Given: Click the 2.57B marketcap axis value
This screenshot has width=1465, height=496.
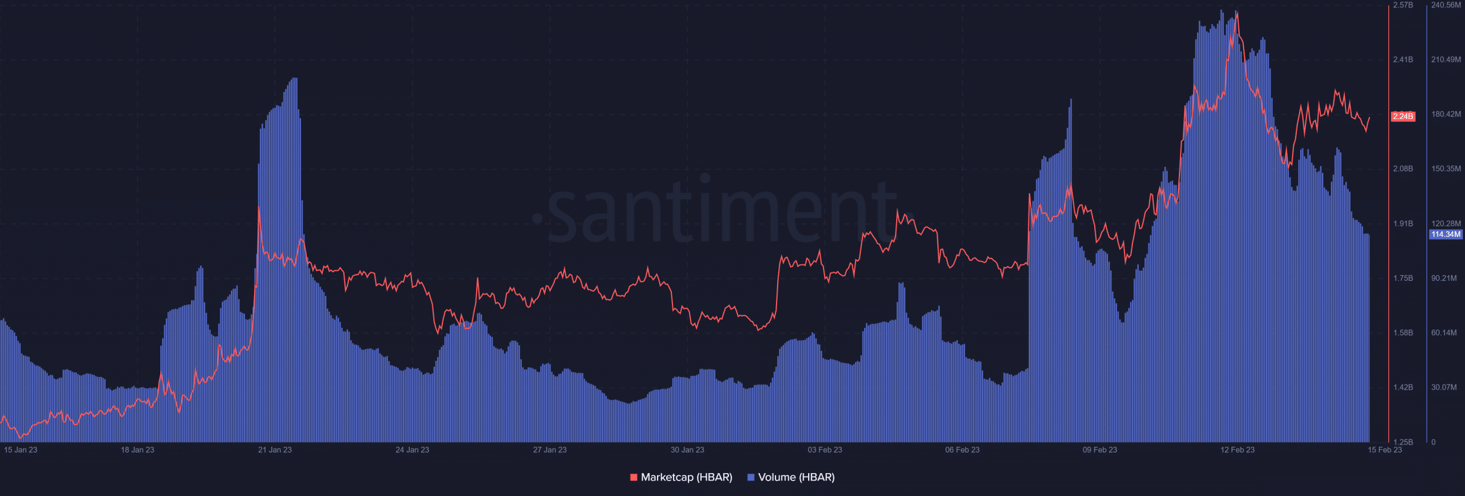Looking at the screenshot, I should coord(1403,5).
